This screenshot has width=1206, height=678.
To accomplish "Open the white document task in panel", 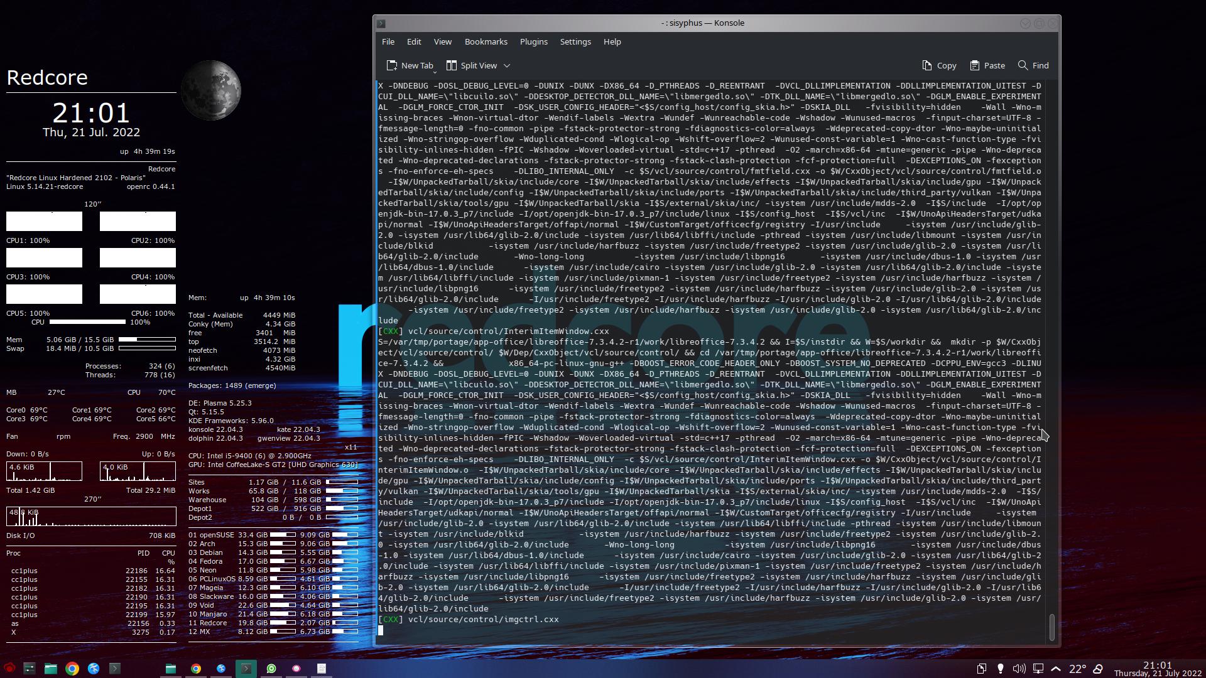I will (322, 669).
